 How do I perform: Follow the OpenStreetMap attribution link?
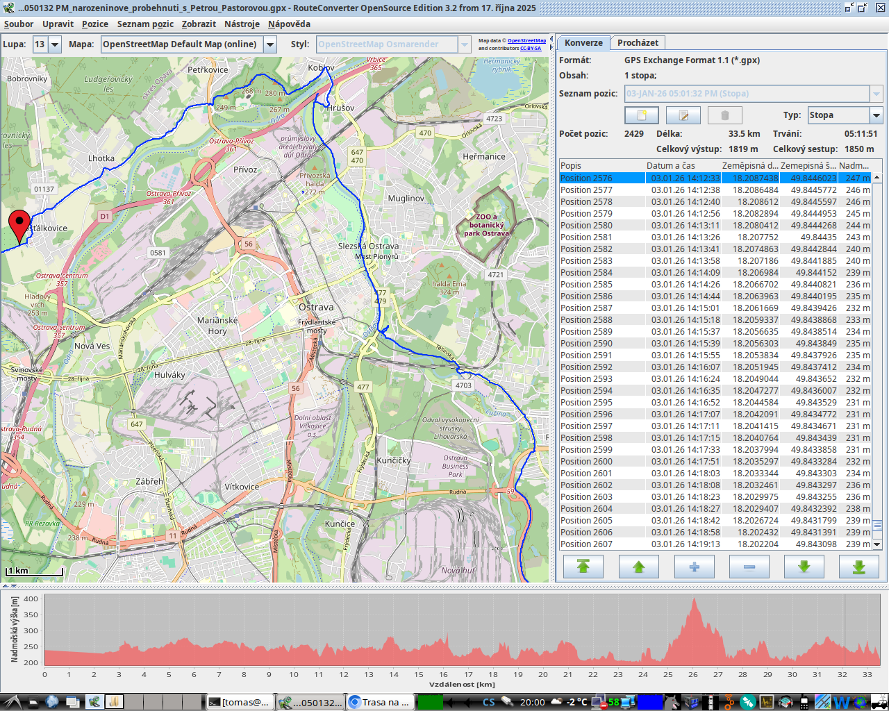coord(526,41)
